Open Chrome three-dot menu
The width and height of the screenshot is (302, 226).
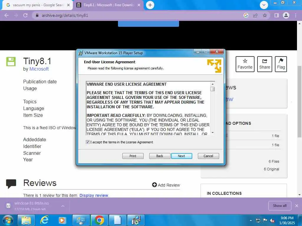[x=296, y=15]
